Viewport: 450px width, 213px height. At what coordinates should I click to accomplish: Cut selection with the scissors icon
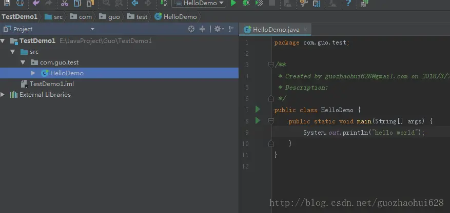tap(65, 3)
